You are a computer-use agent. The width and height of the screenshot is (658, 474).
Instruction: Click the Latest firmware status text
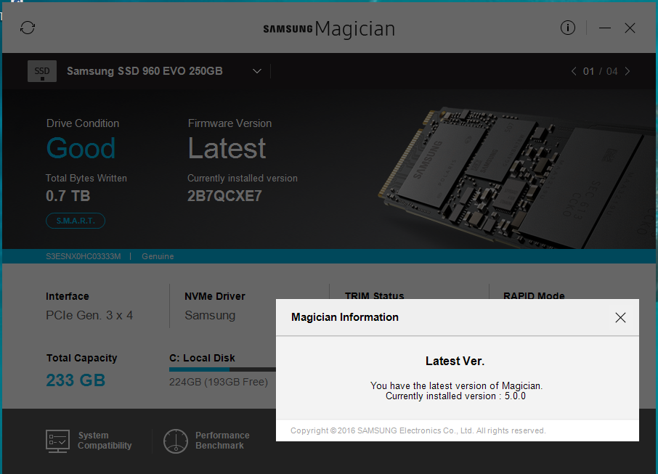(x=227, y=149)
